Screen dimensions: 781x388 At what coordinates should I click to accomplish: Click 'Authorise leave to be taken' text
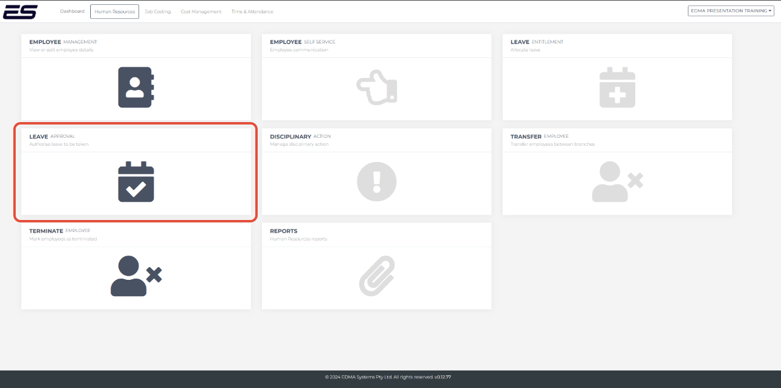[59, 144]
